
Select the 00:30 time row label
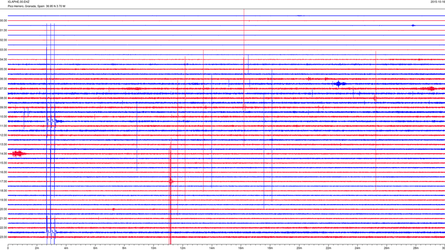click(x=3, y=21)
